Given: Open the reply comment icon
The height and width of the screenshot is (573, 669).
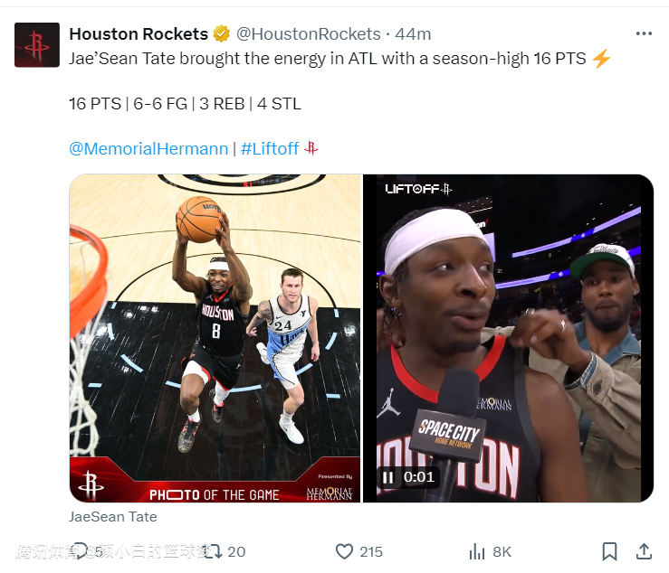Looking at the screenshot, I should point(81,550).
